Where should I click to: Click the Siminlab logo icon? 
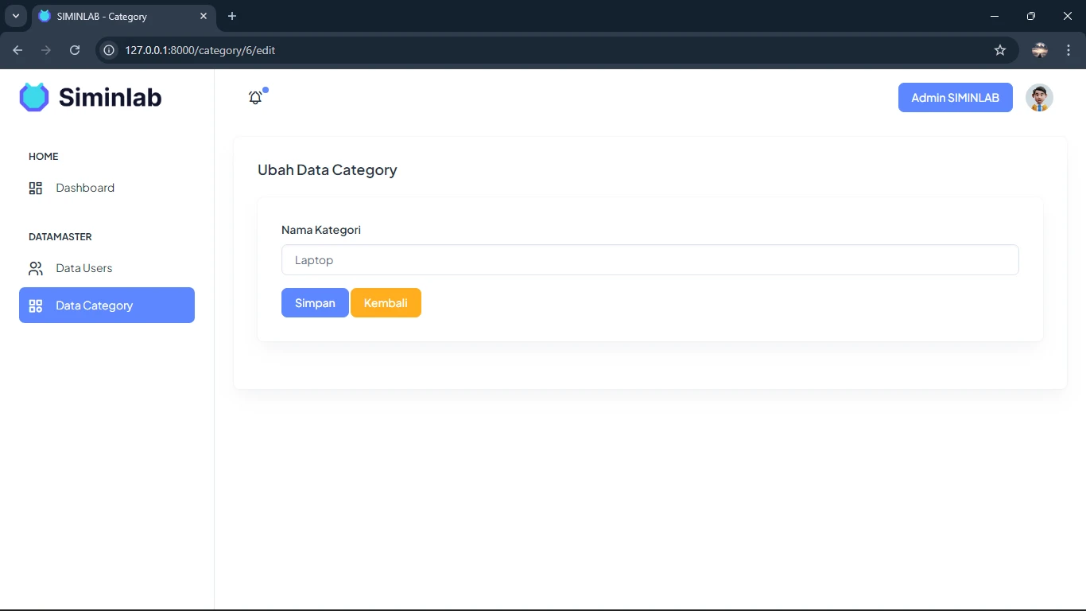(x=34, y=97)
